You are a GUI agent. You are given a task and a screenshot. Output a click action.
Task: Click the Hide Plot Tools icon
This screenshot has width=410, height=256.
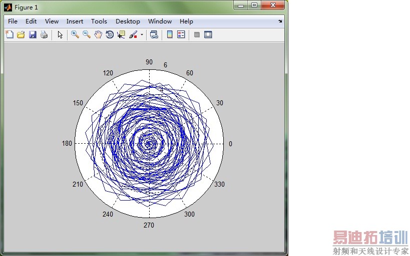click(x=197, y=34)
